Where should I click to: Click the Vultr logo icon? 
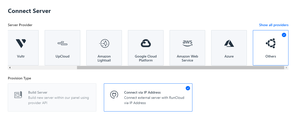tap(21, 43)
